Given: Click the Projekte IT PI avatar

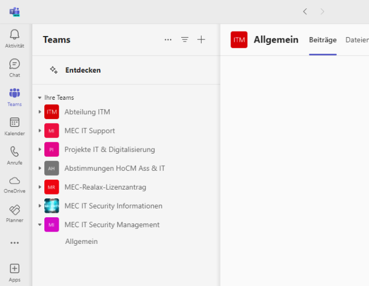Looking at the screenshot, I should coord(52,150).
